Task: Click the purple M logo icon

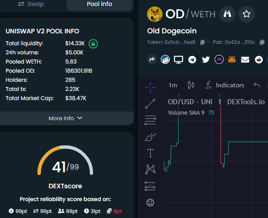Action: (219, 59)
